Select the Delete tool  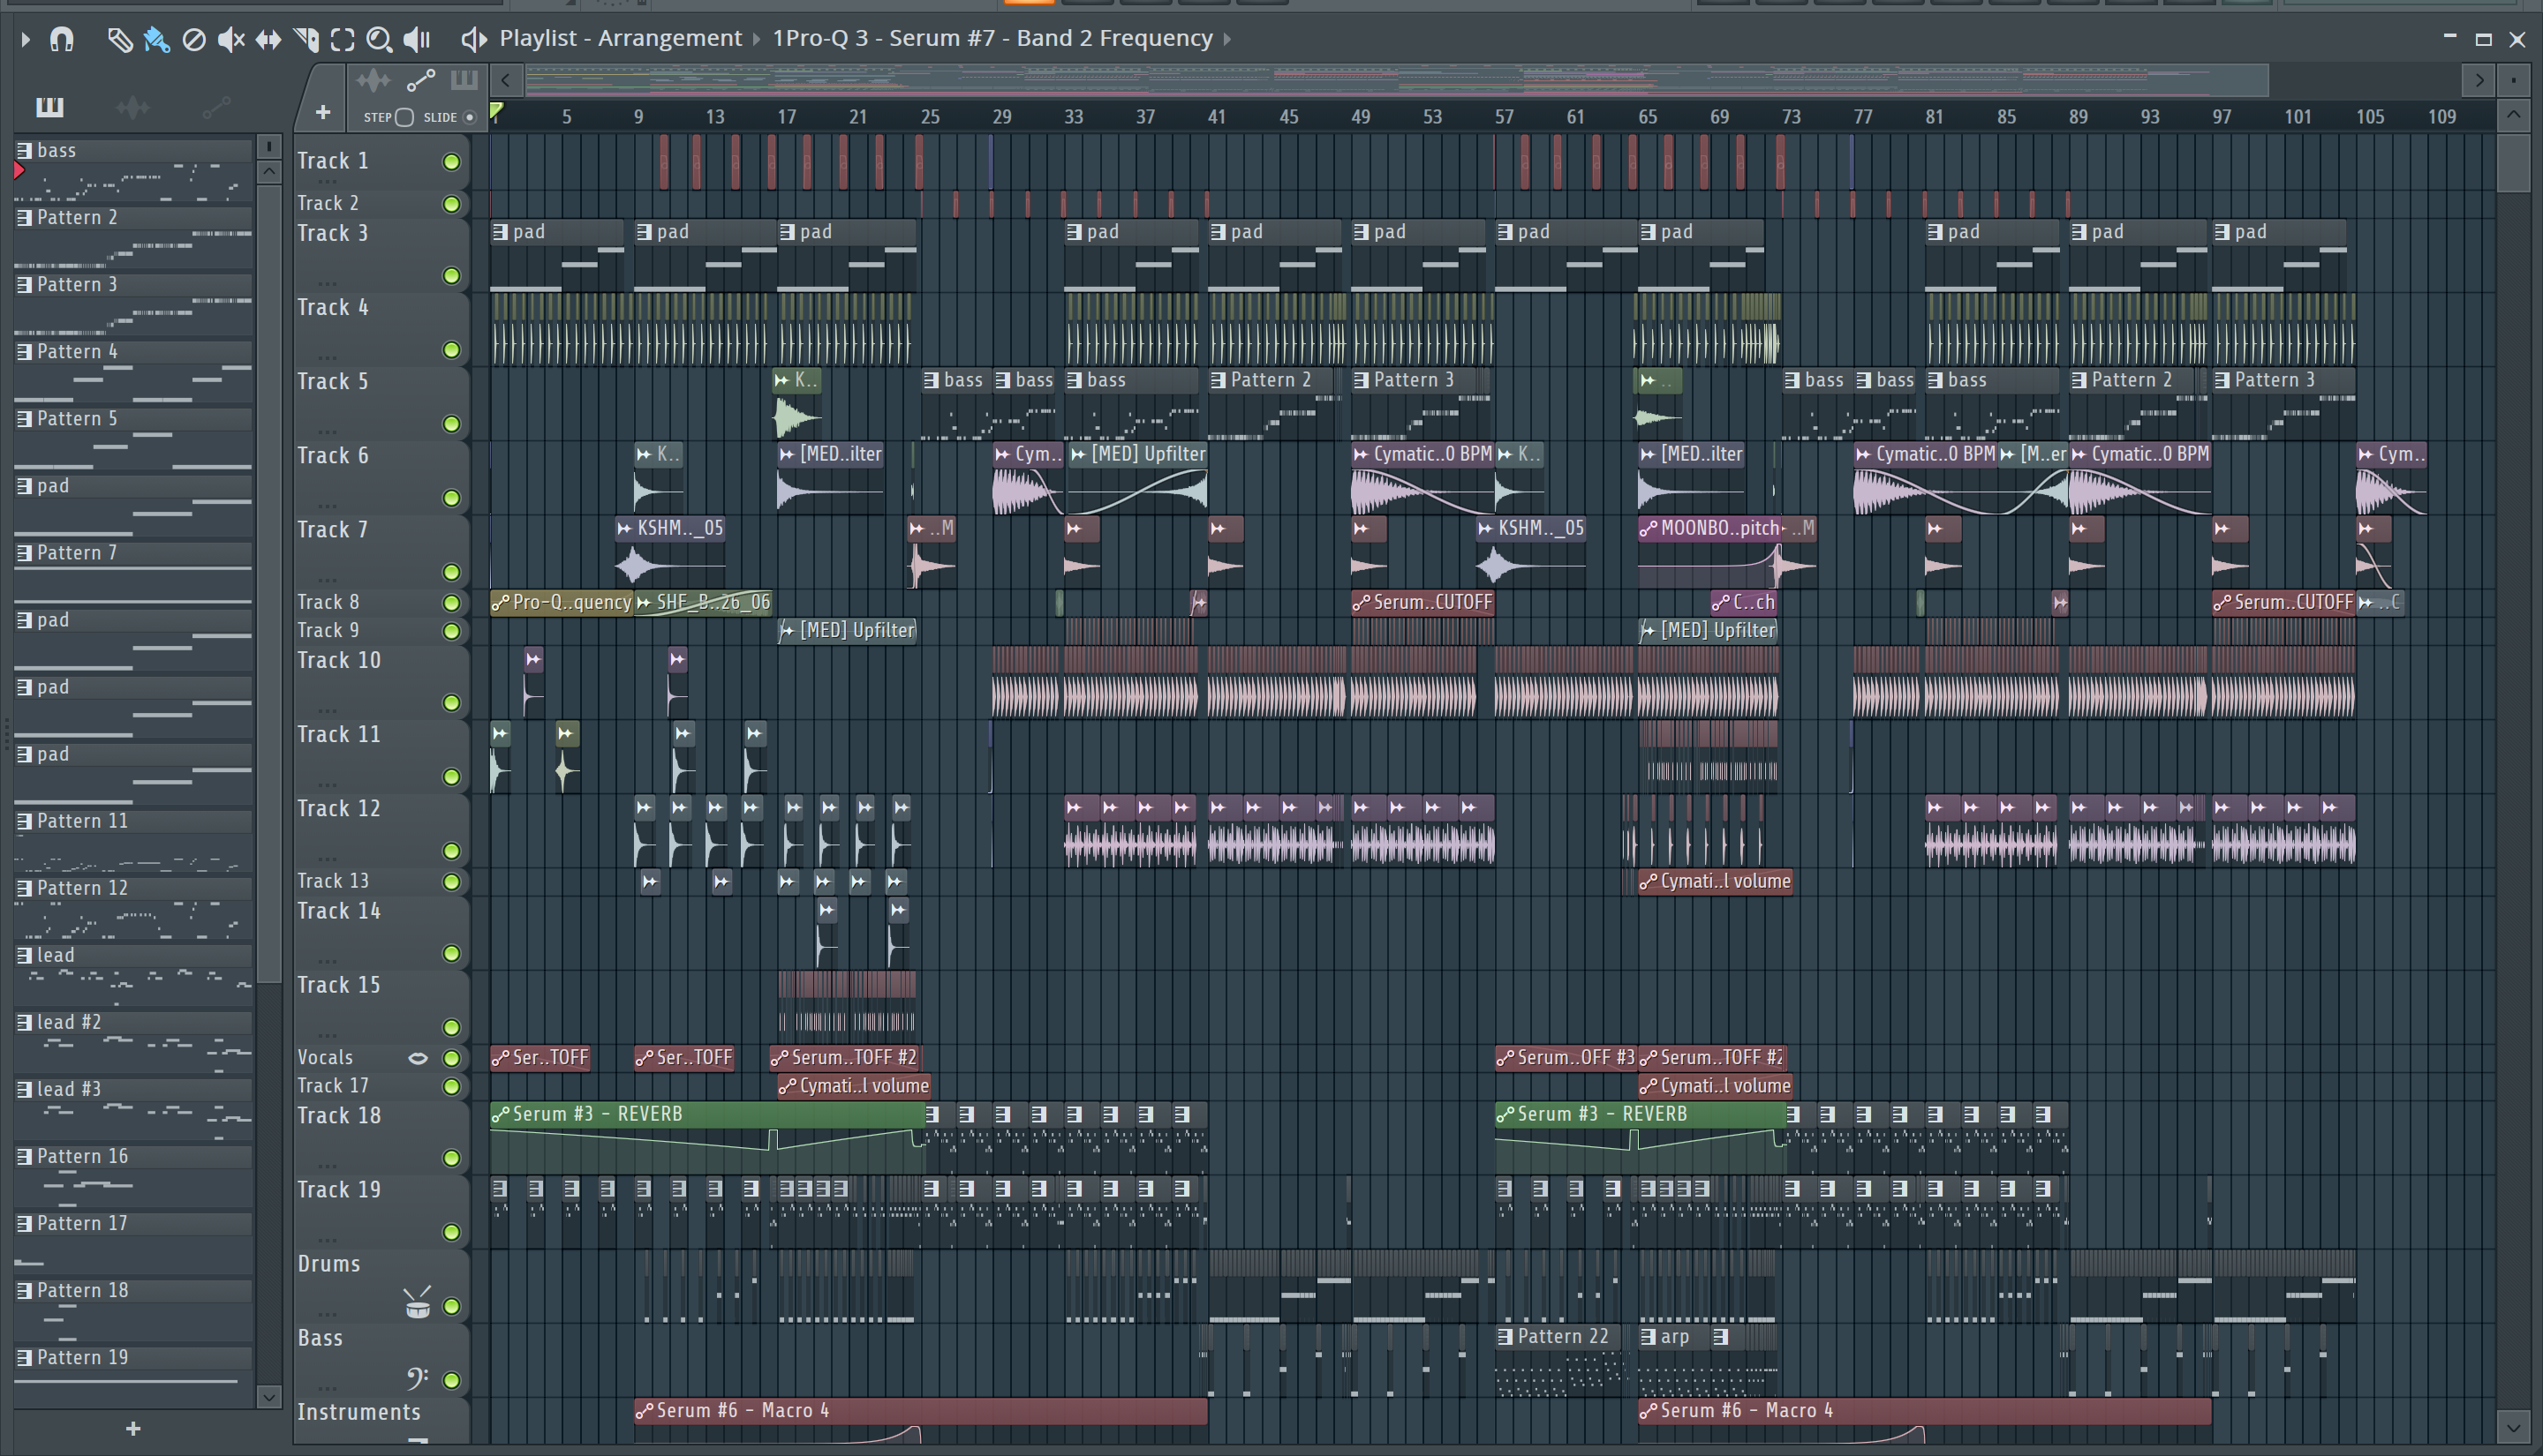click(194, 39)
